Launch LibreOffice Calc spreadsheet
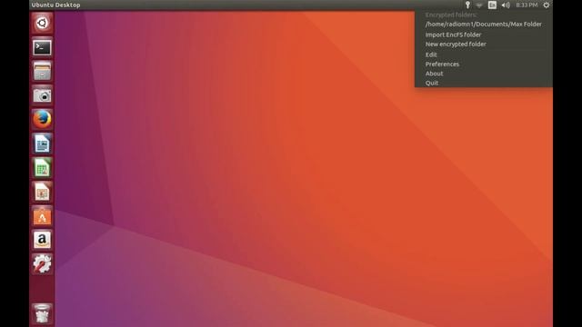Screen dimensions: 582x327 tap(42, 167)
